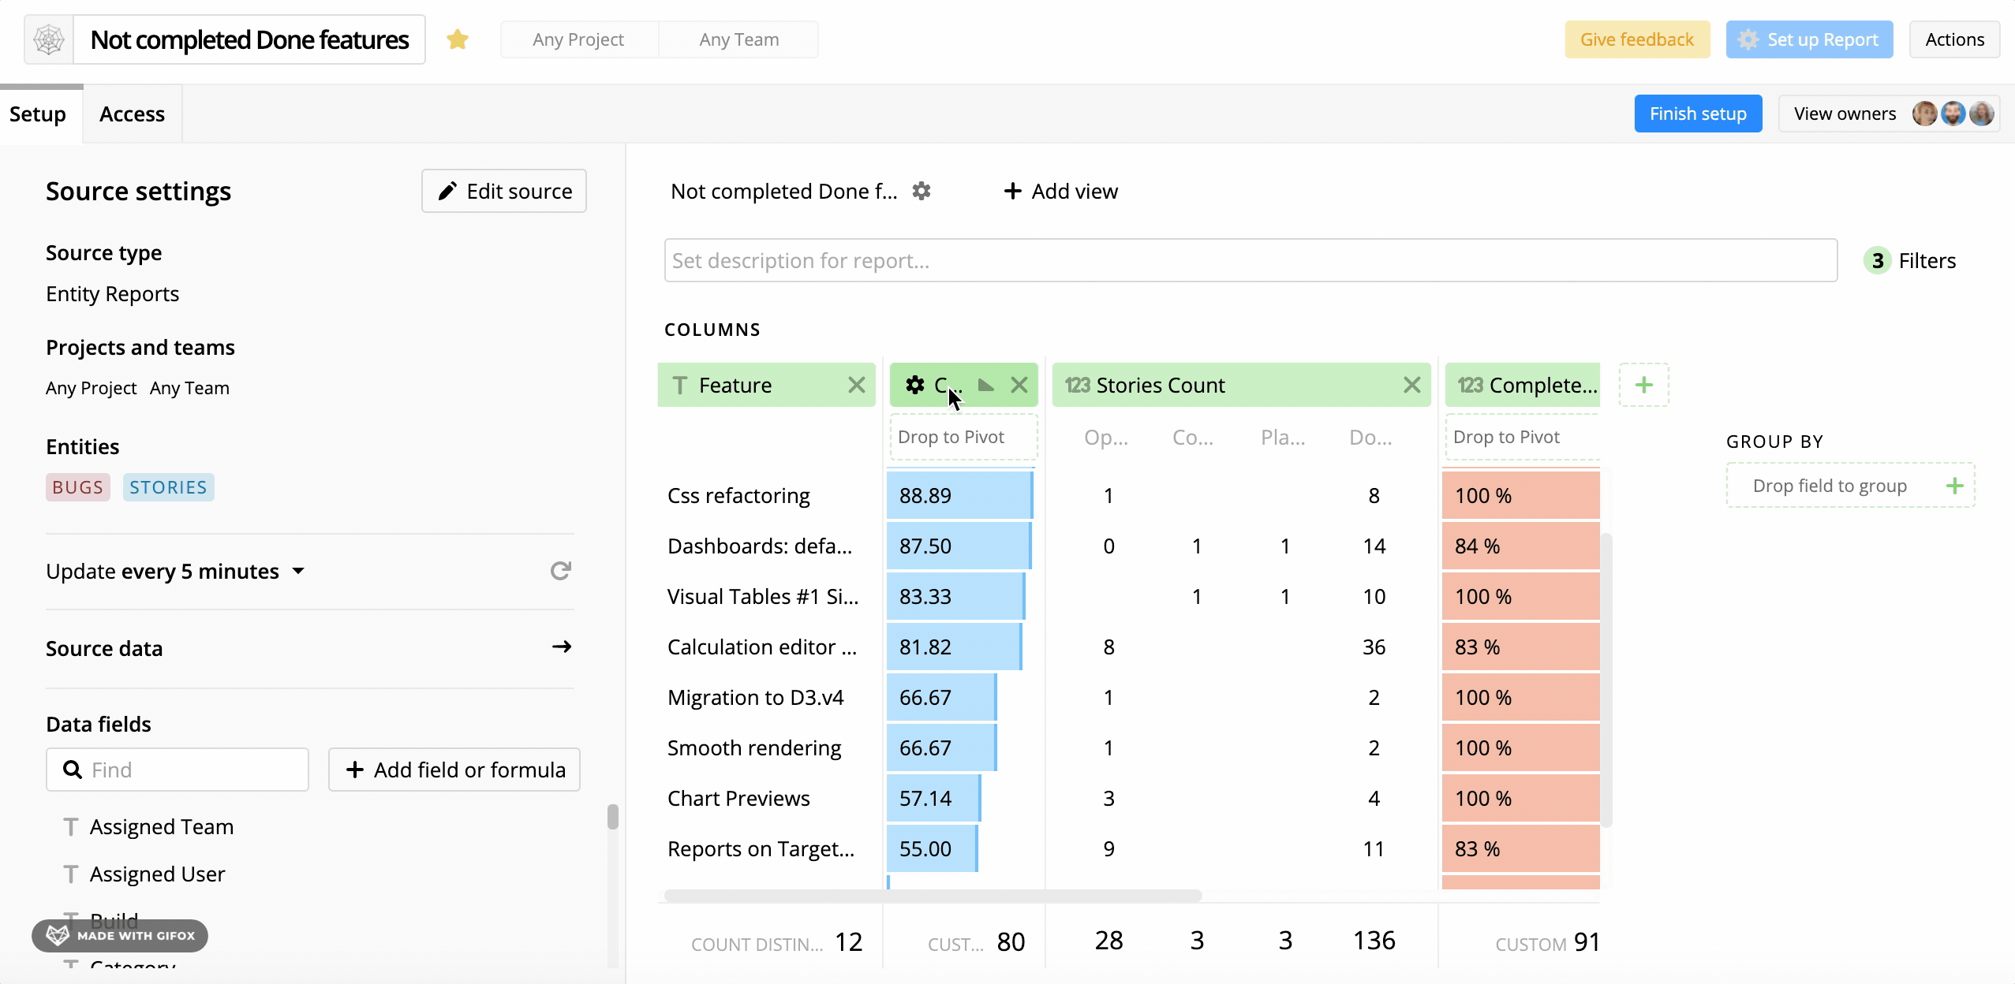Switch to the Access tab
Screen dimensions: 2015x984
pyautogui.click(x=132, y=113)
